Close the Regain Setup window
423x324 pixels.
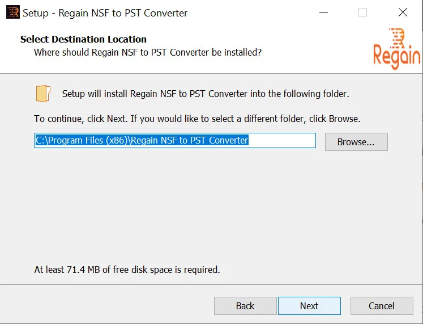coord(403,12)
